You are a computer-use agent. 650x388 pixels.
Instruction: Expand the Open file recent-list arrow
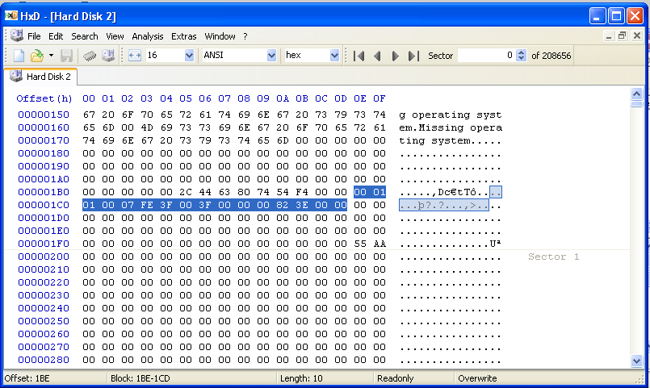click(51, 55)
